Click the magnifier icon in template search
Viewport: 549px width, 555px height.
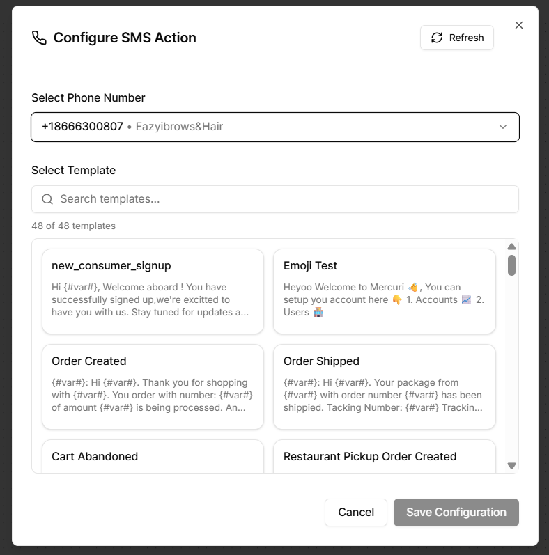47,199
